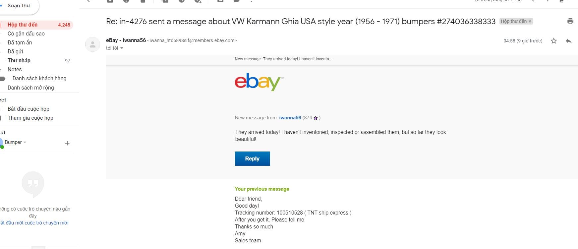Screen dimensions: 578x249
Task: Expand Danh sách mở rộng in the sidebar
Action: (x=30, y=88)
